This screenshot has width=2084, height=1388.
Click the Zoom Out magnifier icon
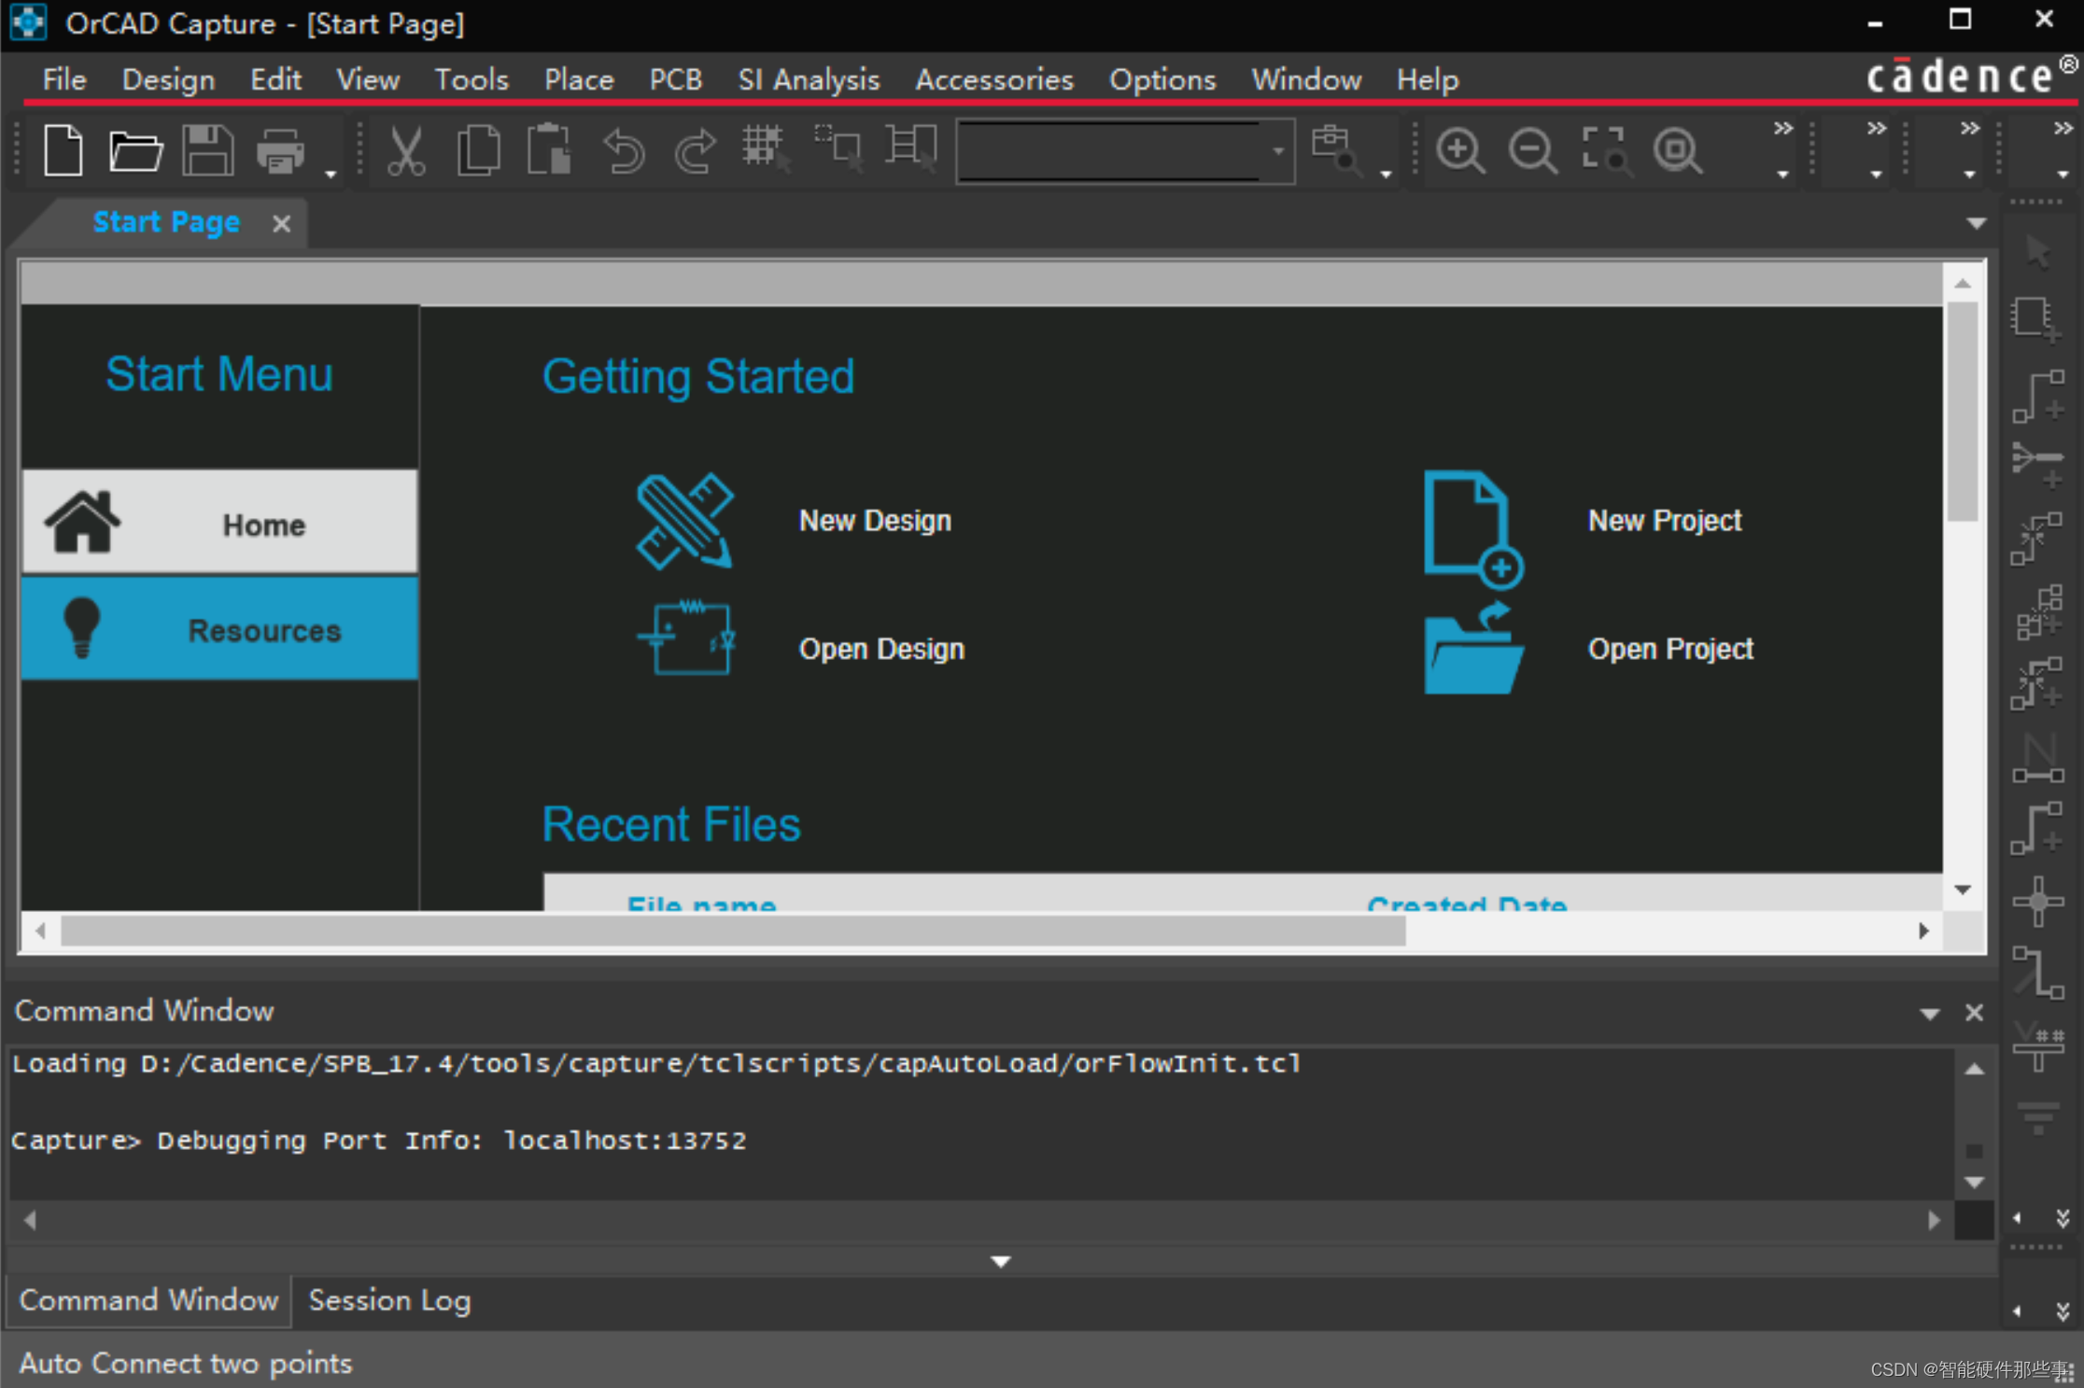point(1532,150)
